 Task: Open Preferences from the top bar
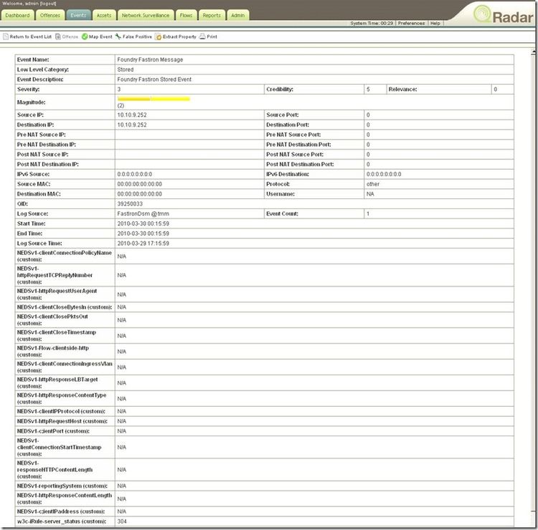[x=411, y=23]
